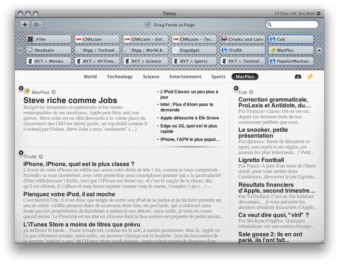Switch to the Science page tab

(x=151, y=77)
